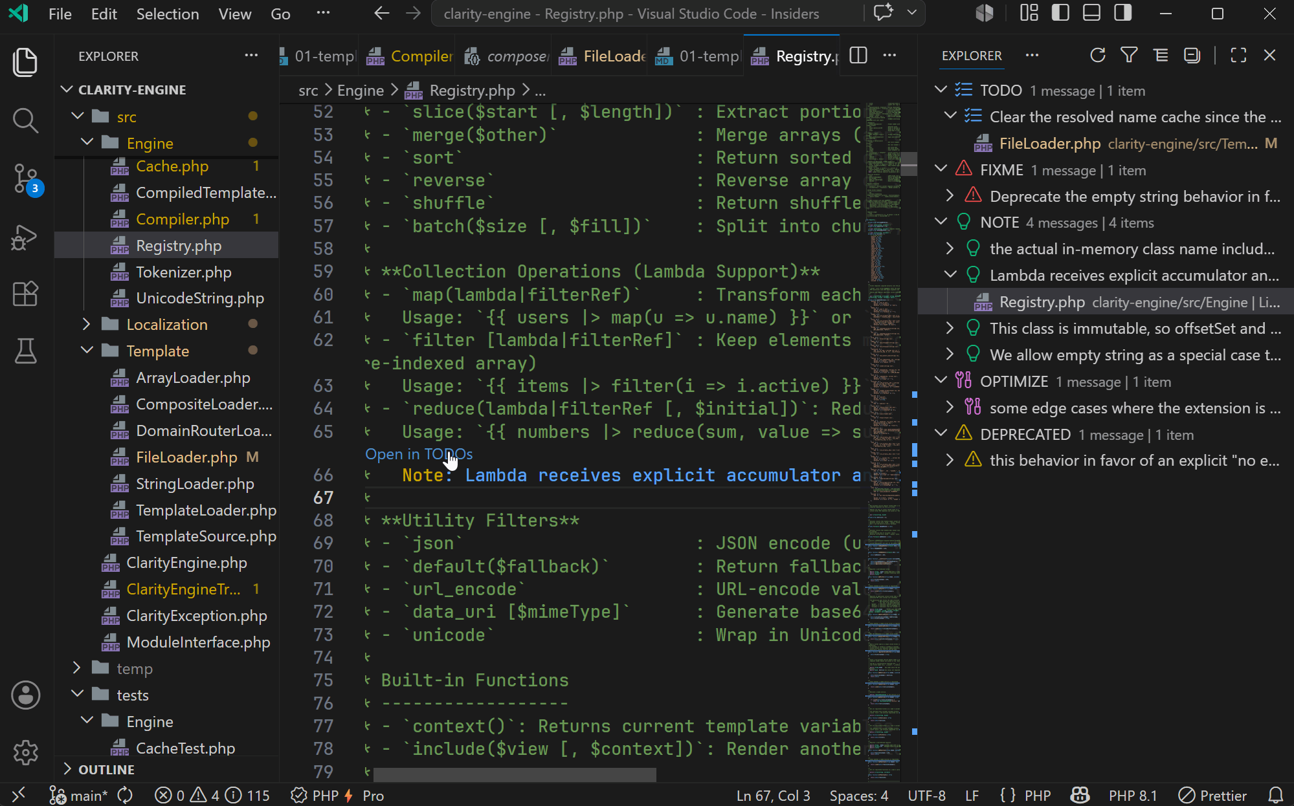This screenshot has width=1294, height=806.
Task: Open the Extensions view
Action: click(25, 294)
